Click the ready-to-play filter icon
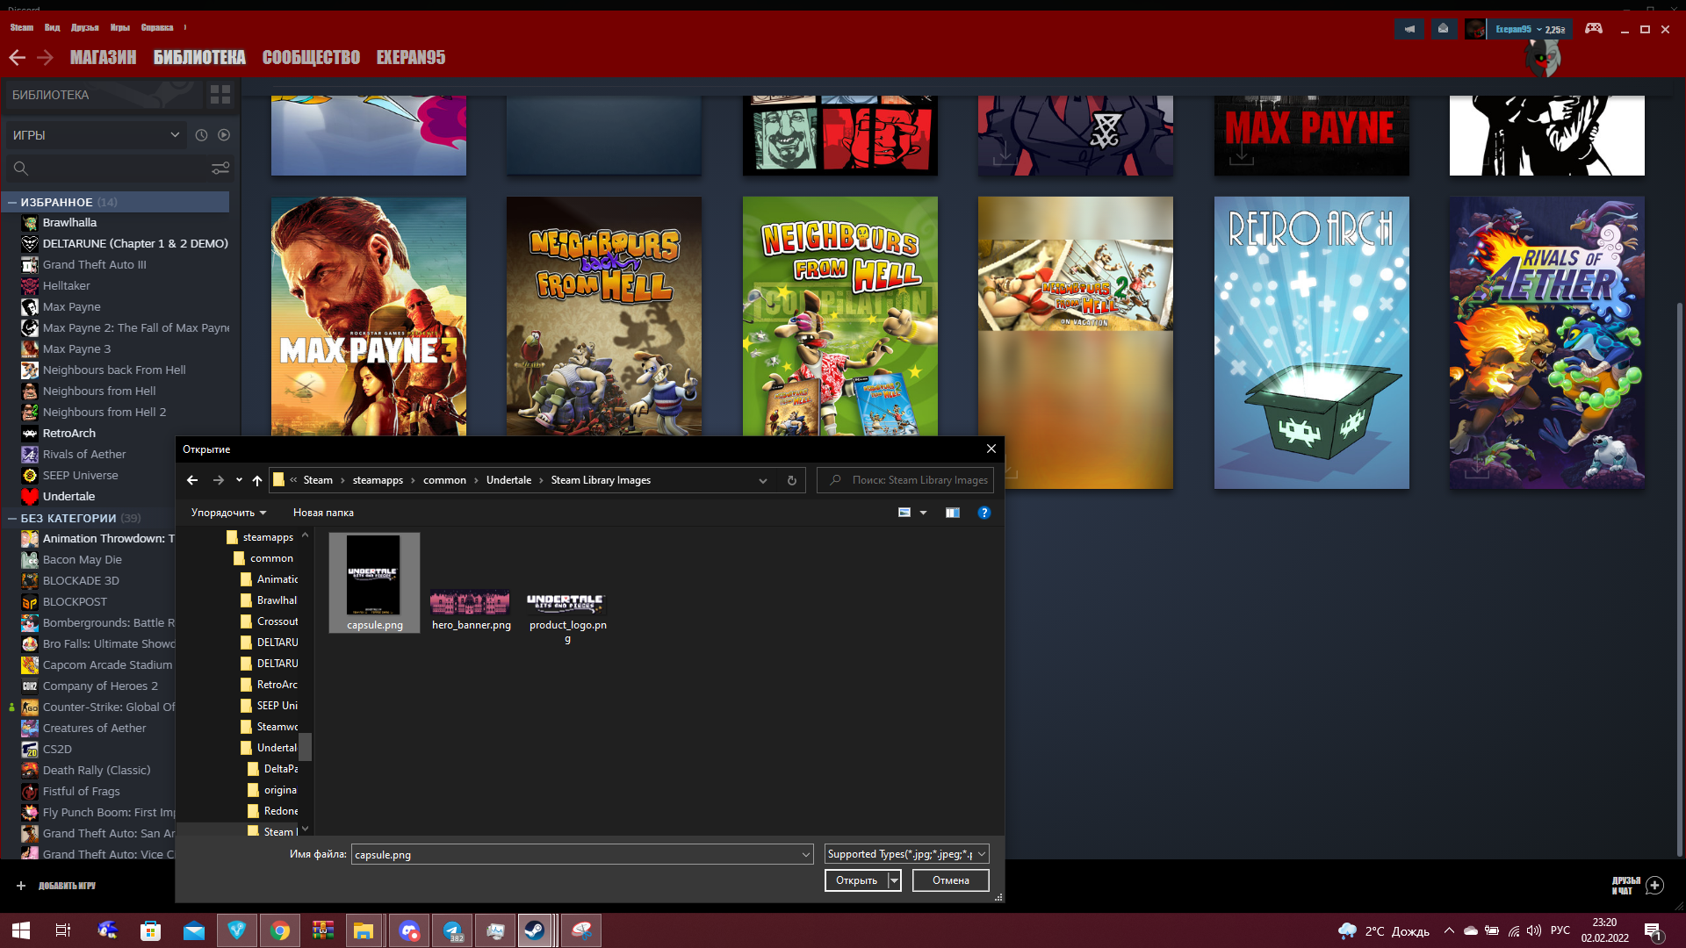Viewport: 1686px width, 948px height. pos(224,135)
